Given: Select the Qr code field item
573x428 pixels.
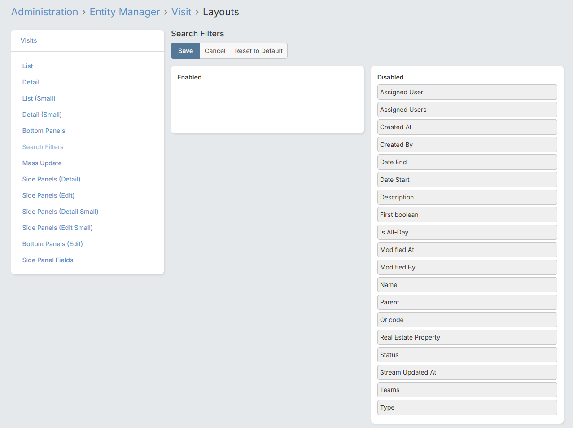Looking at the screenshot, I should click(x=467, y=320).
